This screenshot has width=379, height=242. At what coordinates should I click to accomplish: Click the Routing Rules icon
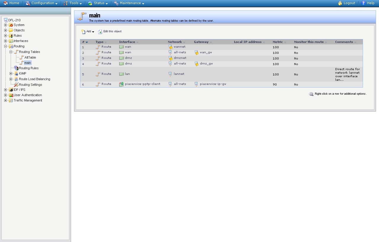16,68
